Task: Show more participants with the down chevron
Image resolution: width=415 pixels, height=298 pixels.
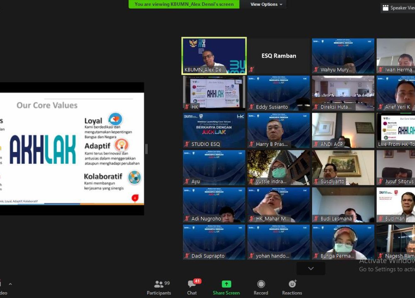Action: click(311, 269)
